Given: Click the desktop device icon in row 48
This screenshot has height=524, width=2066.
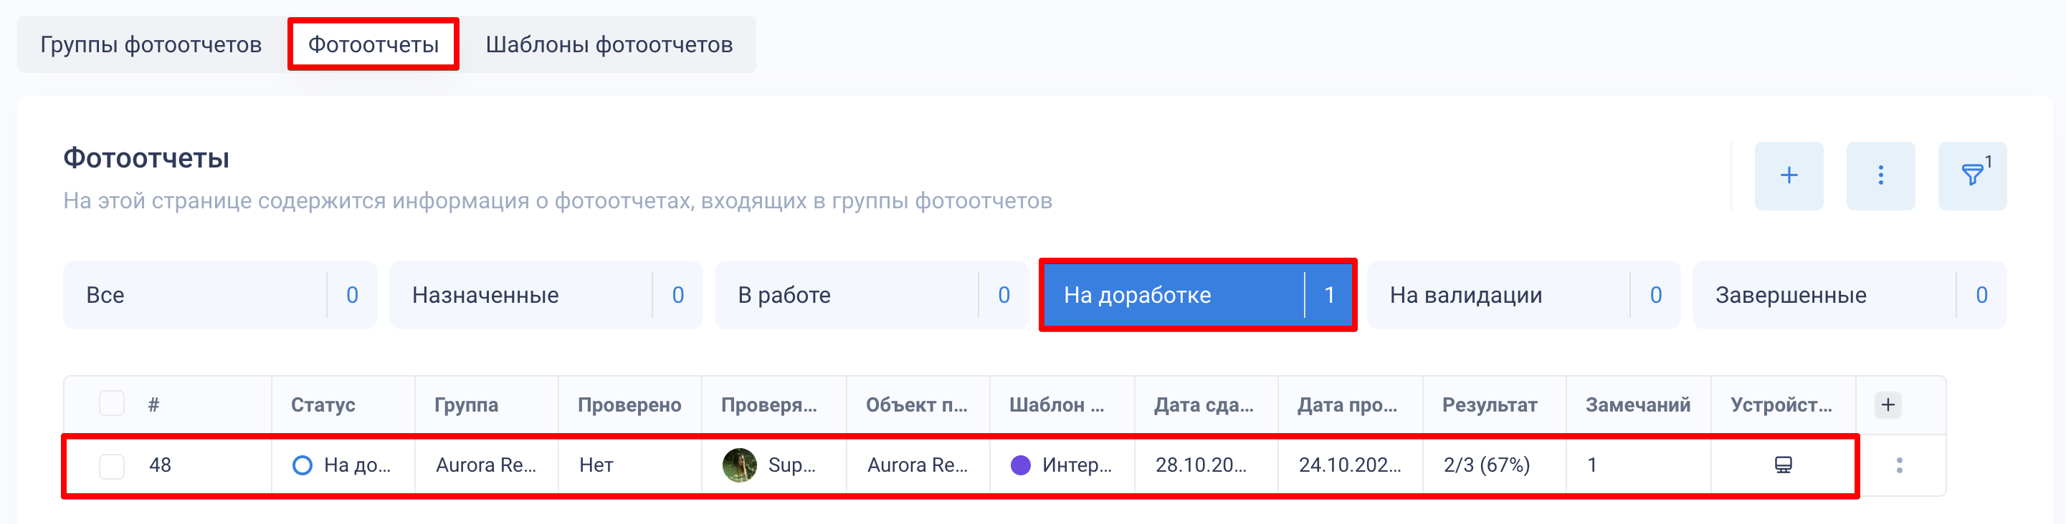Looking at the screenshot, I should [x=1783, y=465].
